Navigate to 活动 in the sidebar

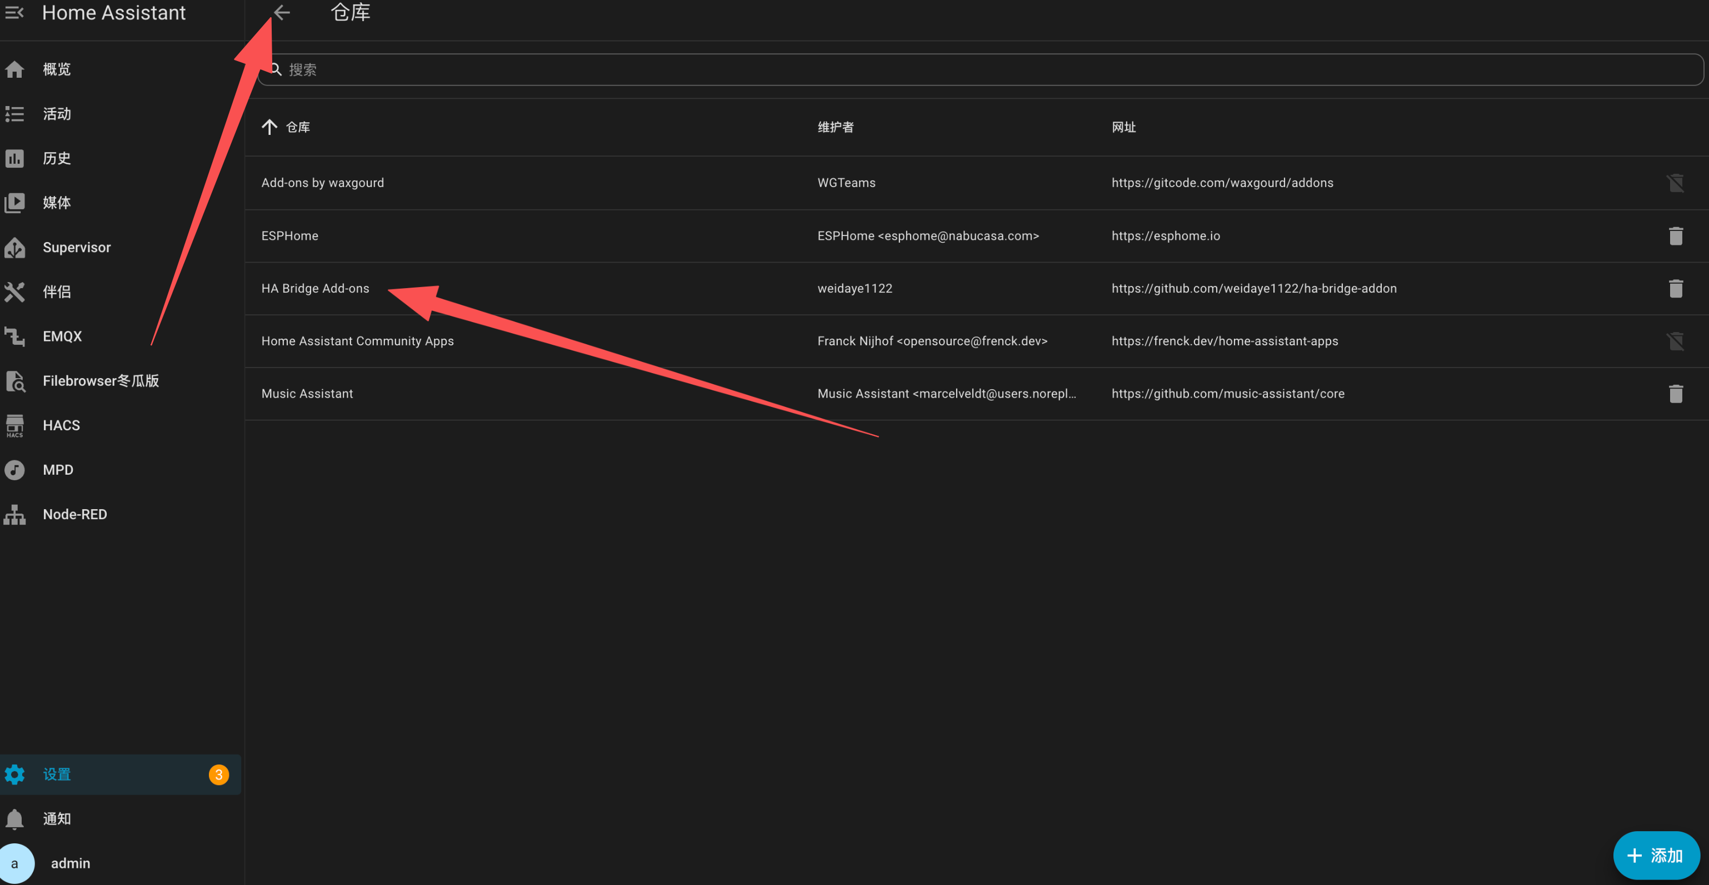pyautogui.click(x=121, y=114)
